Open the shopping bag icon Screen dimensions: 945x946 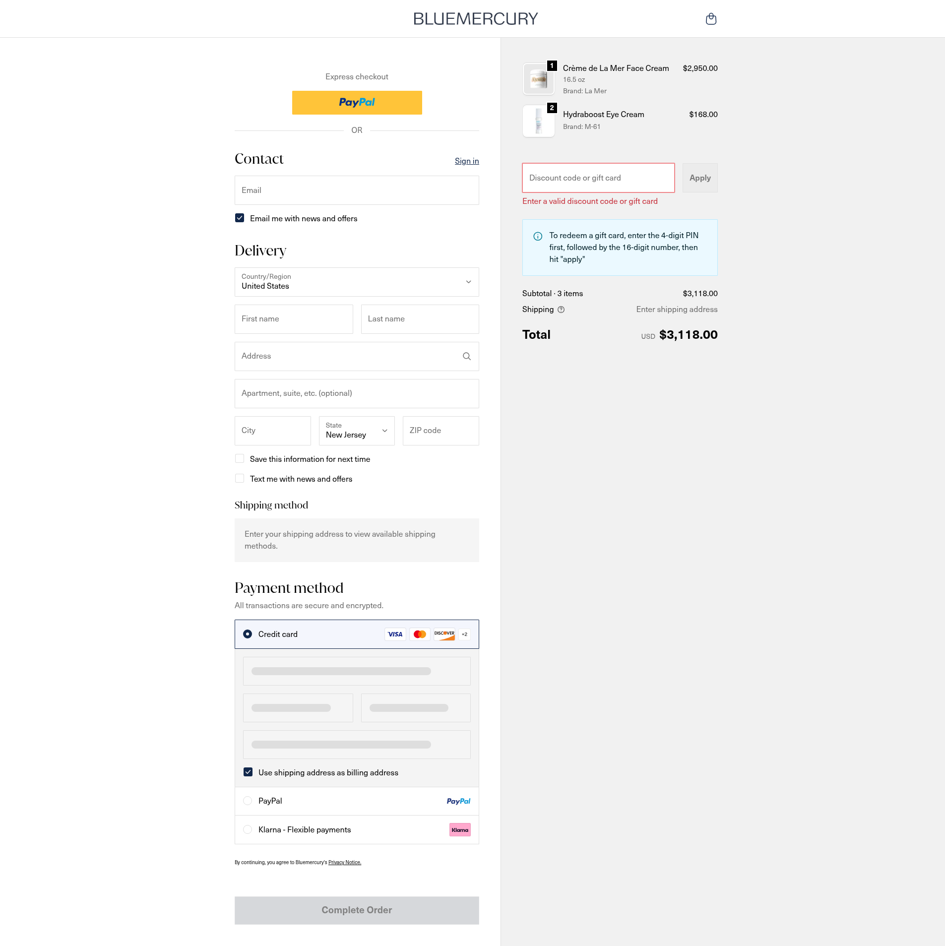pyautogui.click(x=711, y=19)
